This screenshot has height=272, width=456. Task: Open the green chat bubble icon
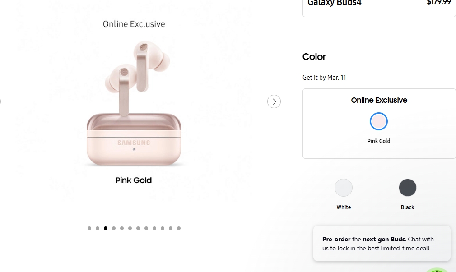pos(437,269)
